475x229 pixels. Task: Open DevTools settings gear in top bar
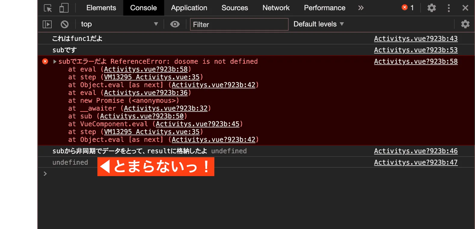[431, 8]
